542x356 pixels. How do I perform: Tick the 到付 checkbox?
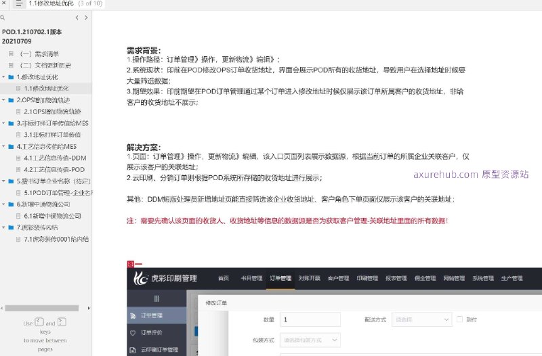[459, 319]
